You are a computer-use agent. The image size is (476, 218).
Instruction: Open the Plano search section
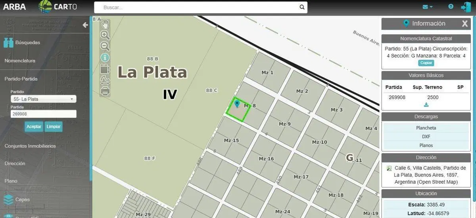pos(11,181)
